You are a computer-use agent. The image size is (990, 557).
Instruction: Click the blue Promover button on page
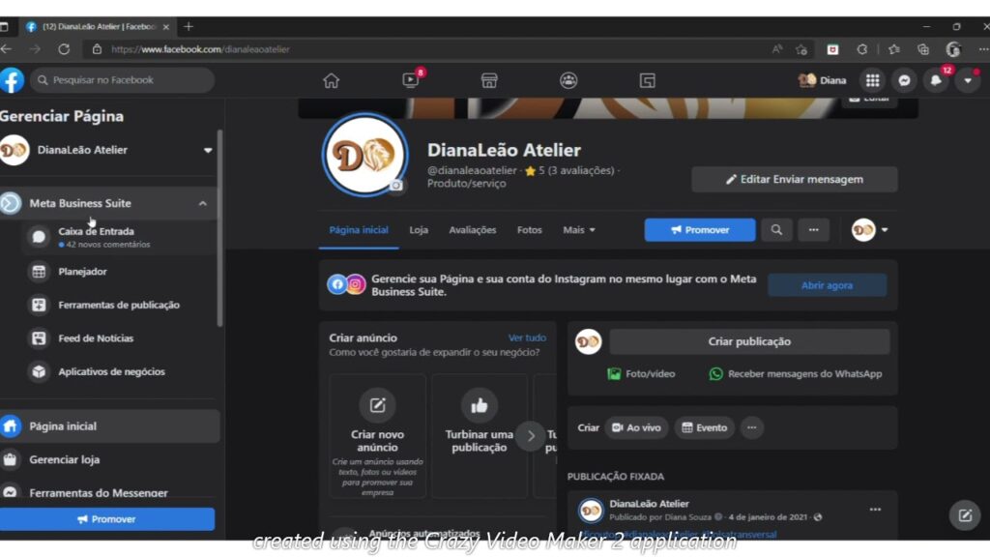click(700, 230)
